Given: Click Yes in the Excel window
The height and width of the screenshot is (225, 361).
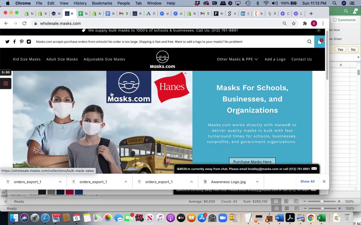Looking at the screenshot, I should coord(340,50).
